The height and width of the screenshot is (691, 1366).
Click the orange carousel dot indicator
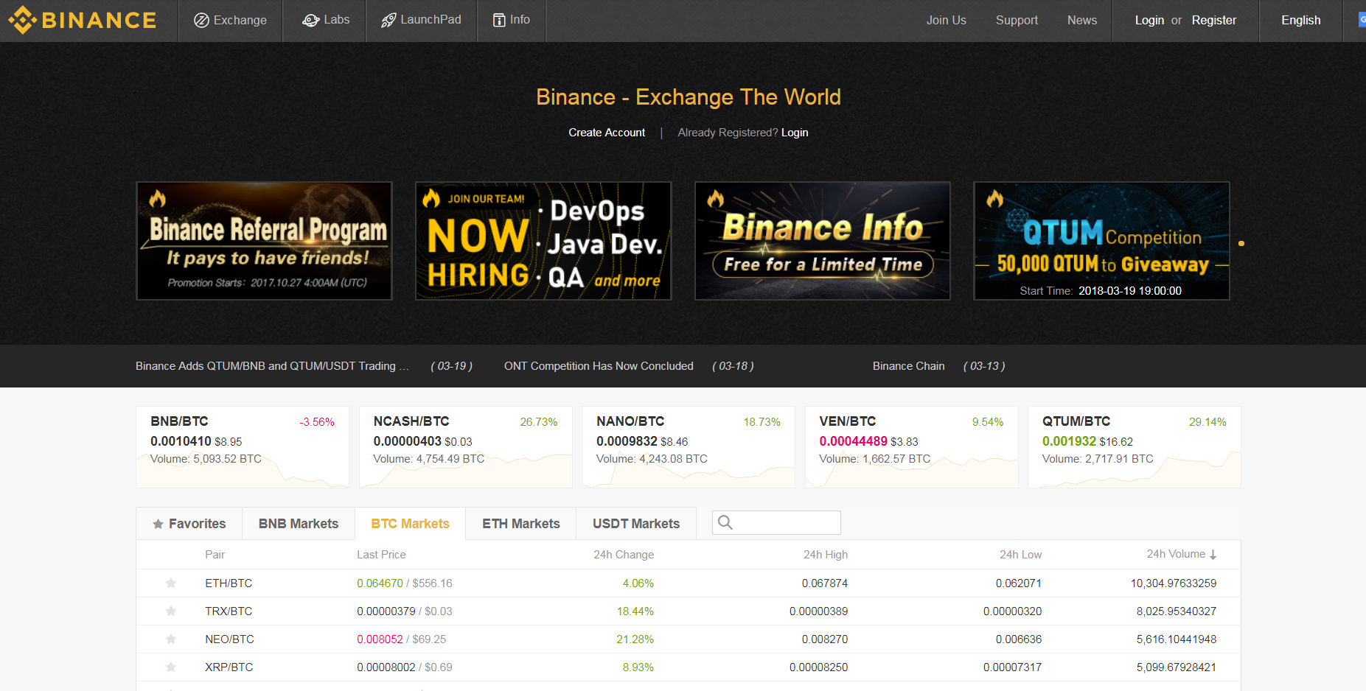pyautogui.click(x=1241, y=243)
